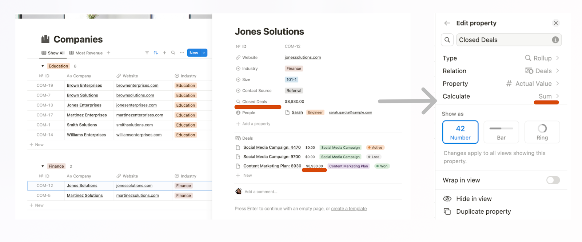Collapse the Finance group
Screen dimensions: 582x242
pos(43,166)
